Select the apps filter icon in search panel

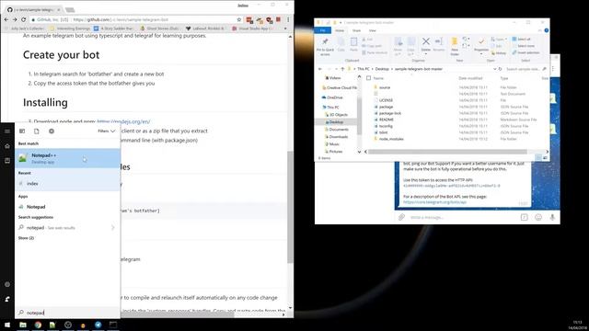coord(22,131)
